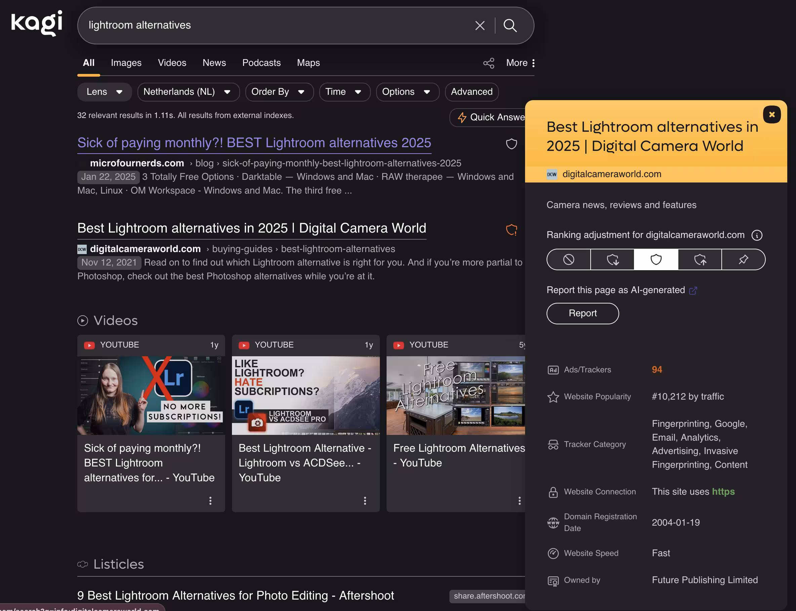Image resolution: width=796 pixels, height=611 pixels.
Task: Open the shield icon for microfournerds result
Action: 512,144
